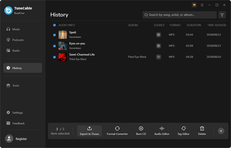
Task: Click the 3 / 3 Item selected counter
Action: (60, 131)
